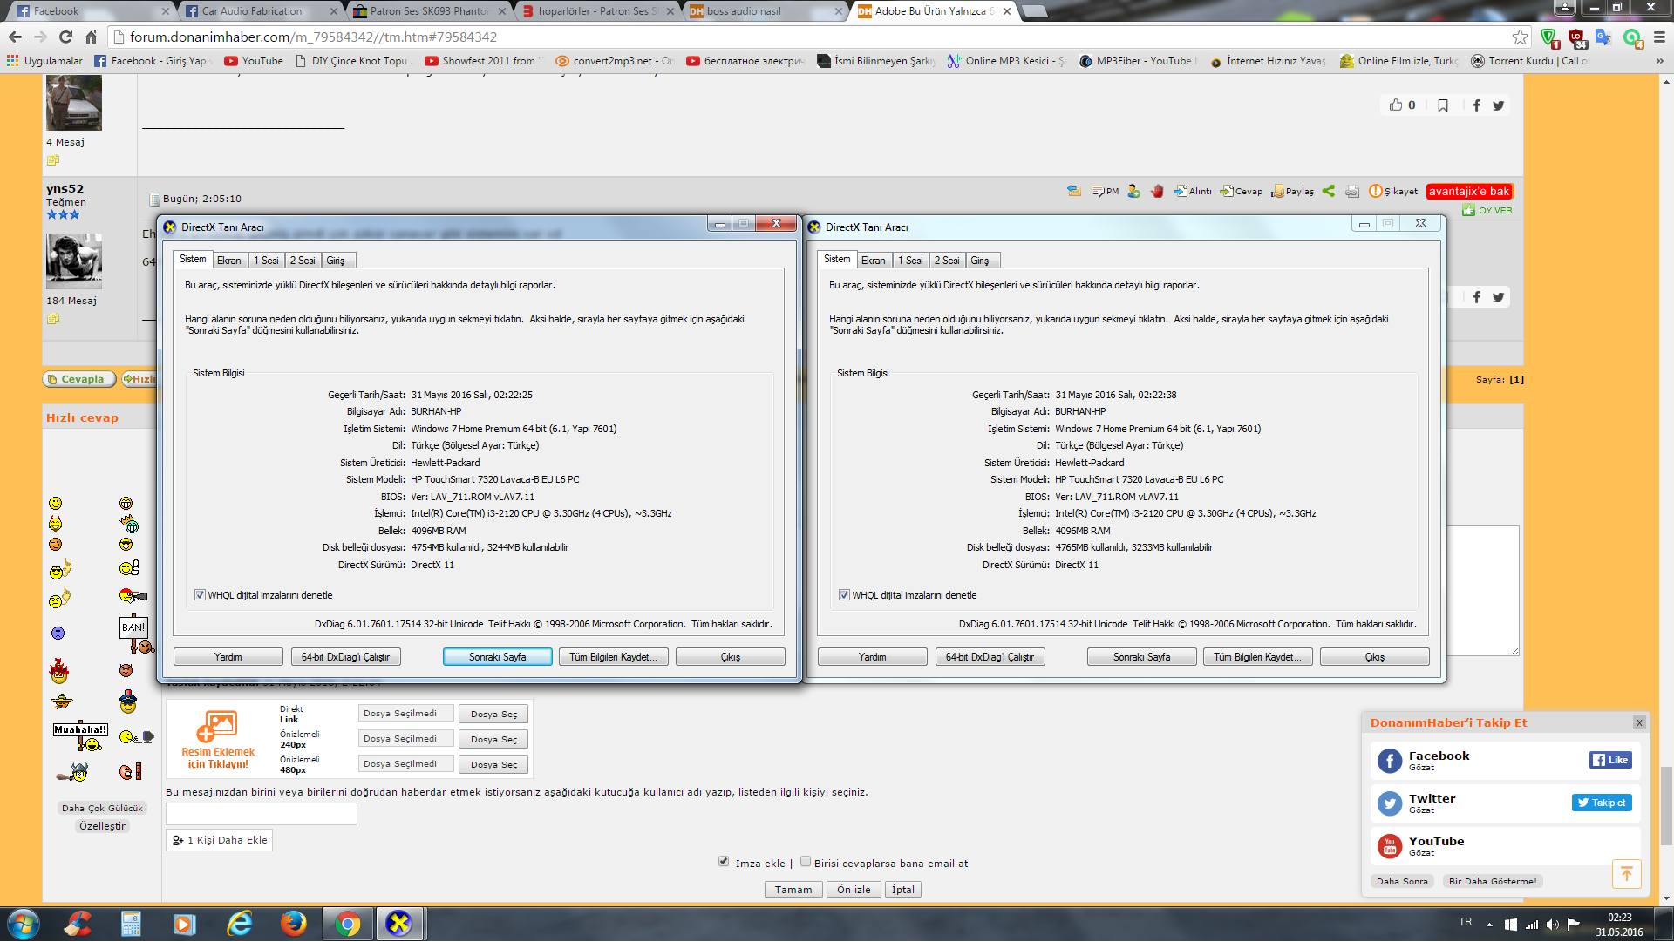Enable Birisi cevaplarsa bana email at
This screenshot has width=1674, height=942.
click(806, 862)
